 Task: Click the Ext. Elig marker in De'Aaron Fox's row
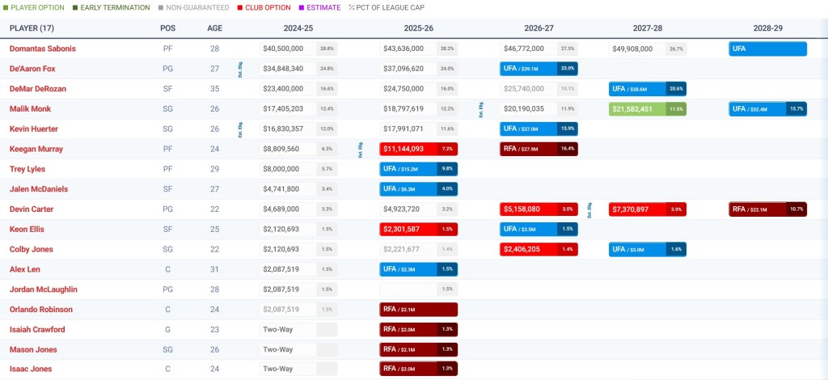coord(240,69)
